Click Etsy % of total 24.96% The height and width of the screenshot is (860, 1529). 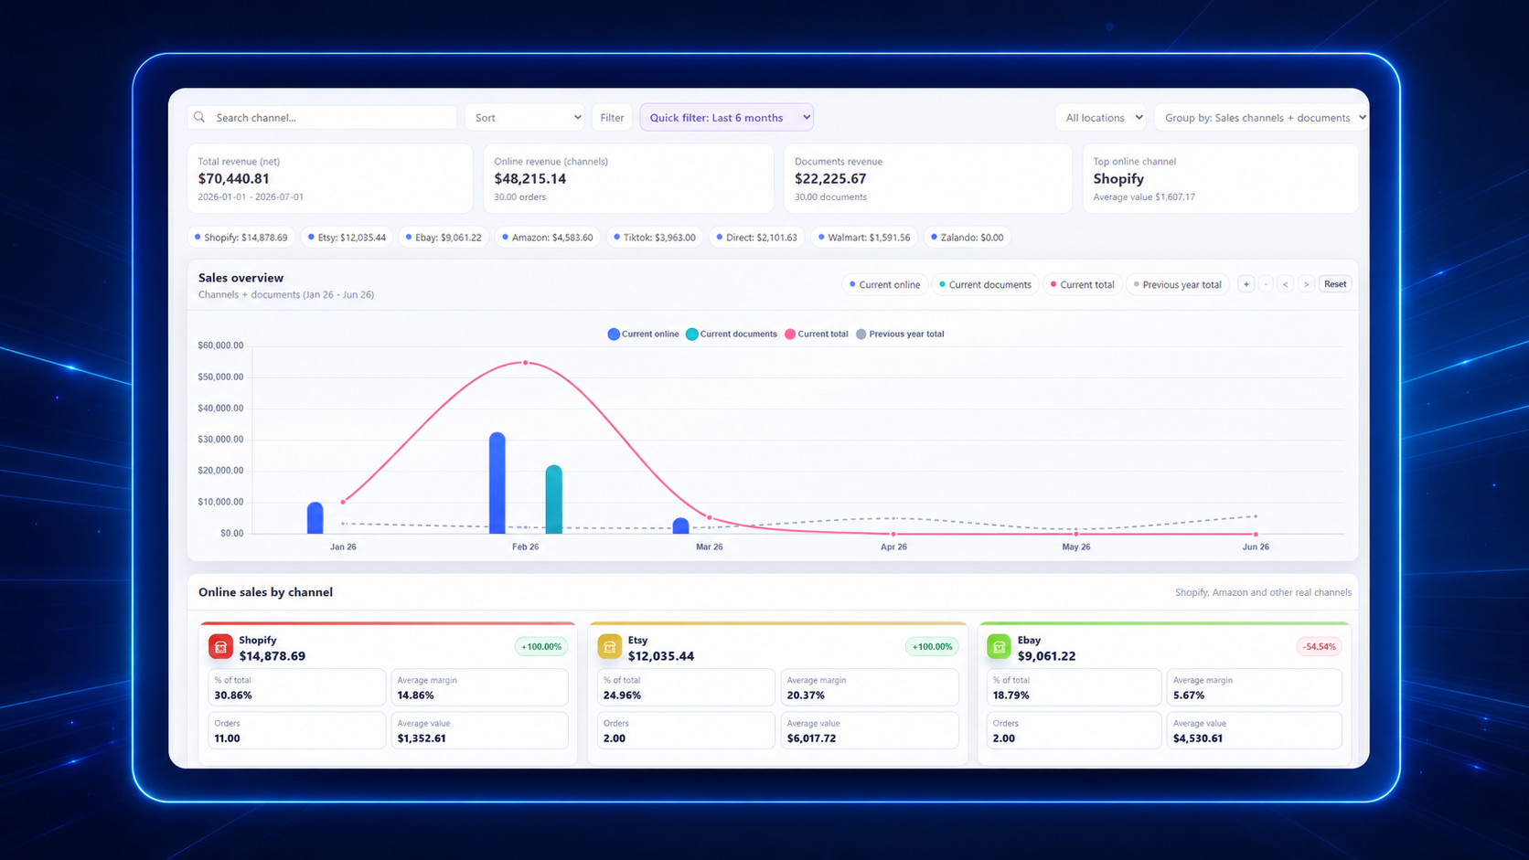687,688
